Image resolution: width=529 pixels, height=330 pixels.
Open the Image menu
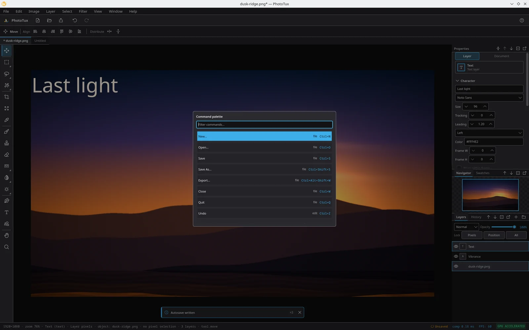(x=34, y=12)
